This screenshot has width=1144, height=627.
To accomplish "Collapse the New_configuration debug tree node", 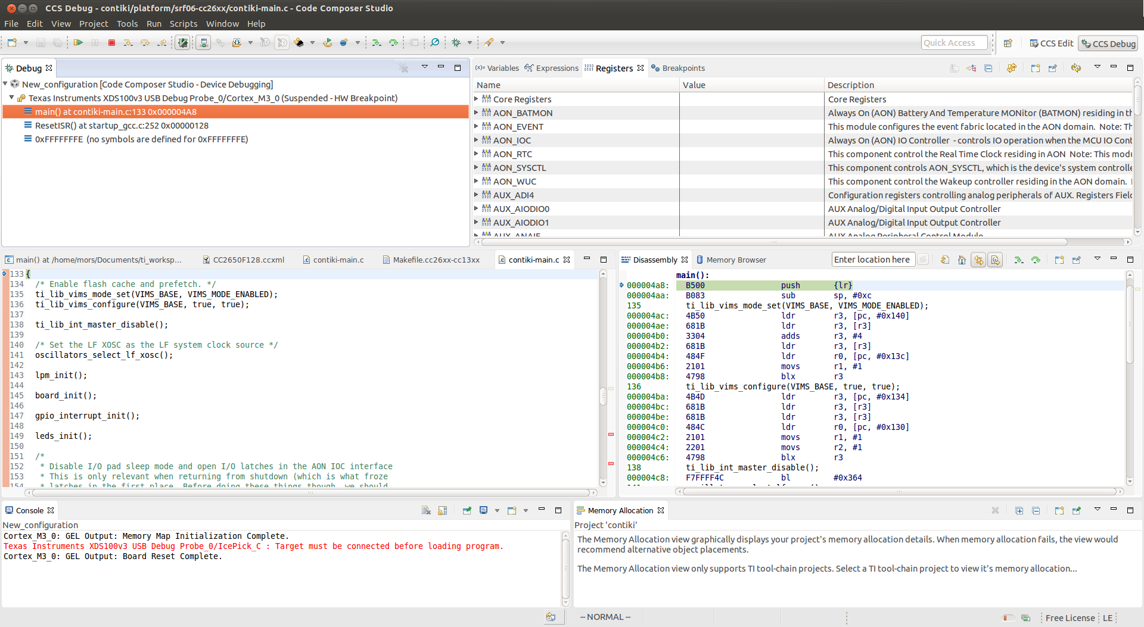I will pyautogui.click(x=6, y=84).
